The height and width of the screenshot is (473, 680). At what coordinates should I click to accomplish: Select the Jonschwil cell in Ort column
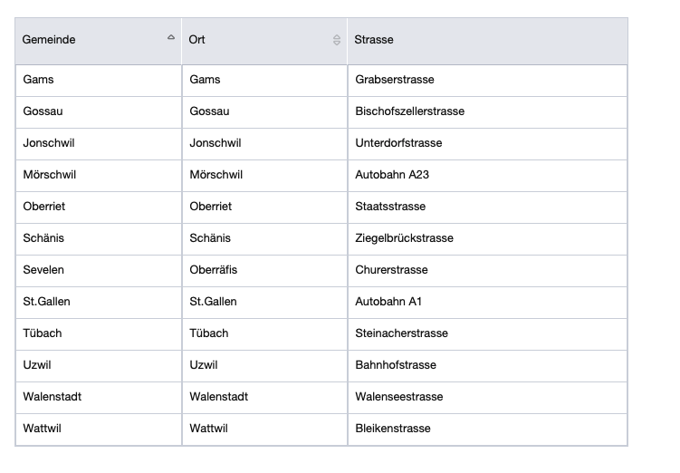coord(215,143)
